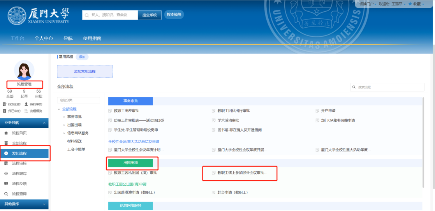
Task: Click the 搜全系统 search button
Action: click(x=150, y=15)
